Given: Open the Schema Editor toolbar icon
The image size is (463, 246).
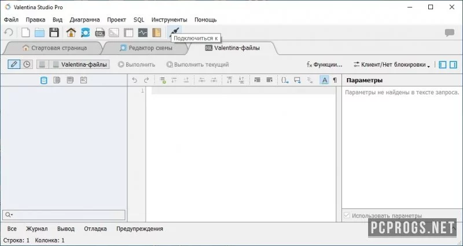Looking at the screenshot, I should [x=85, y=32].
